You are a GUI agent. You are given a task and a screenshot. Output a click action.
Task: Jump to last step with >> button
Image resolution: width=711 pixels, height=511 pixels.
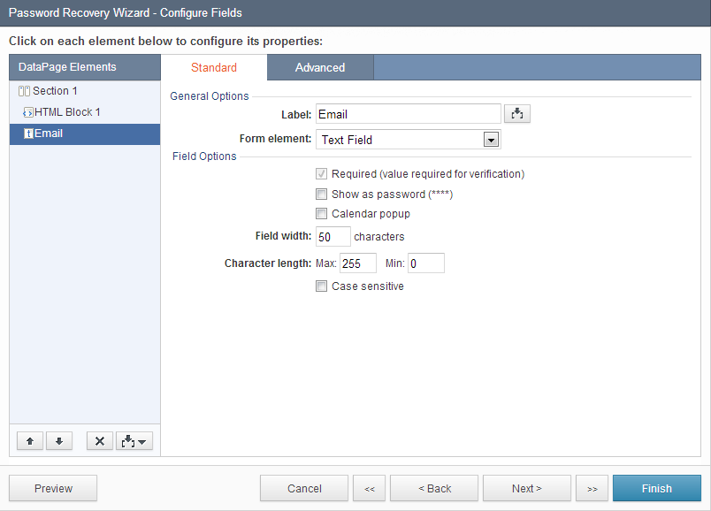(x=592, y=488)
